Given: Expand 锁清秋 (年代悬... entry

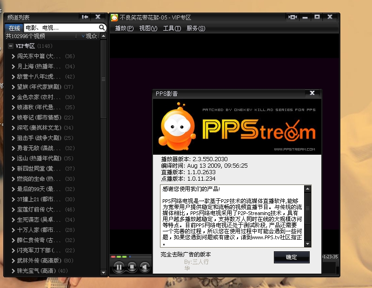Looking at the screenshot, I should coord(13,107).
